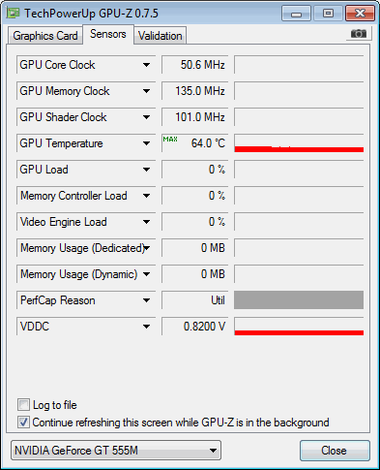Open the Validation tab
380x470 pixels.
point(161,36)
